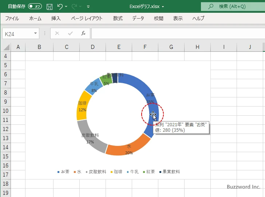Viewport: 265px width, 197px height.
Task: Open the ファイル tab
Action: coord(12,18)
